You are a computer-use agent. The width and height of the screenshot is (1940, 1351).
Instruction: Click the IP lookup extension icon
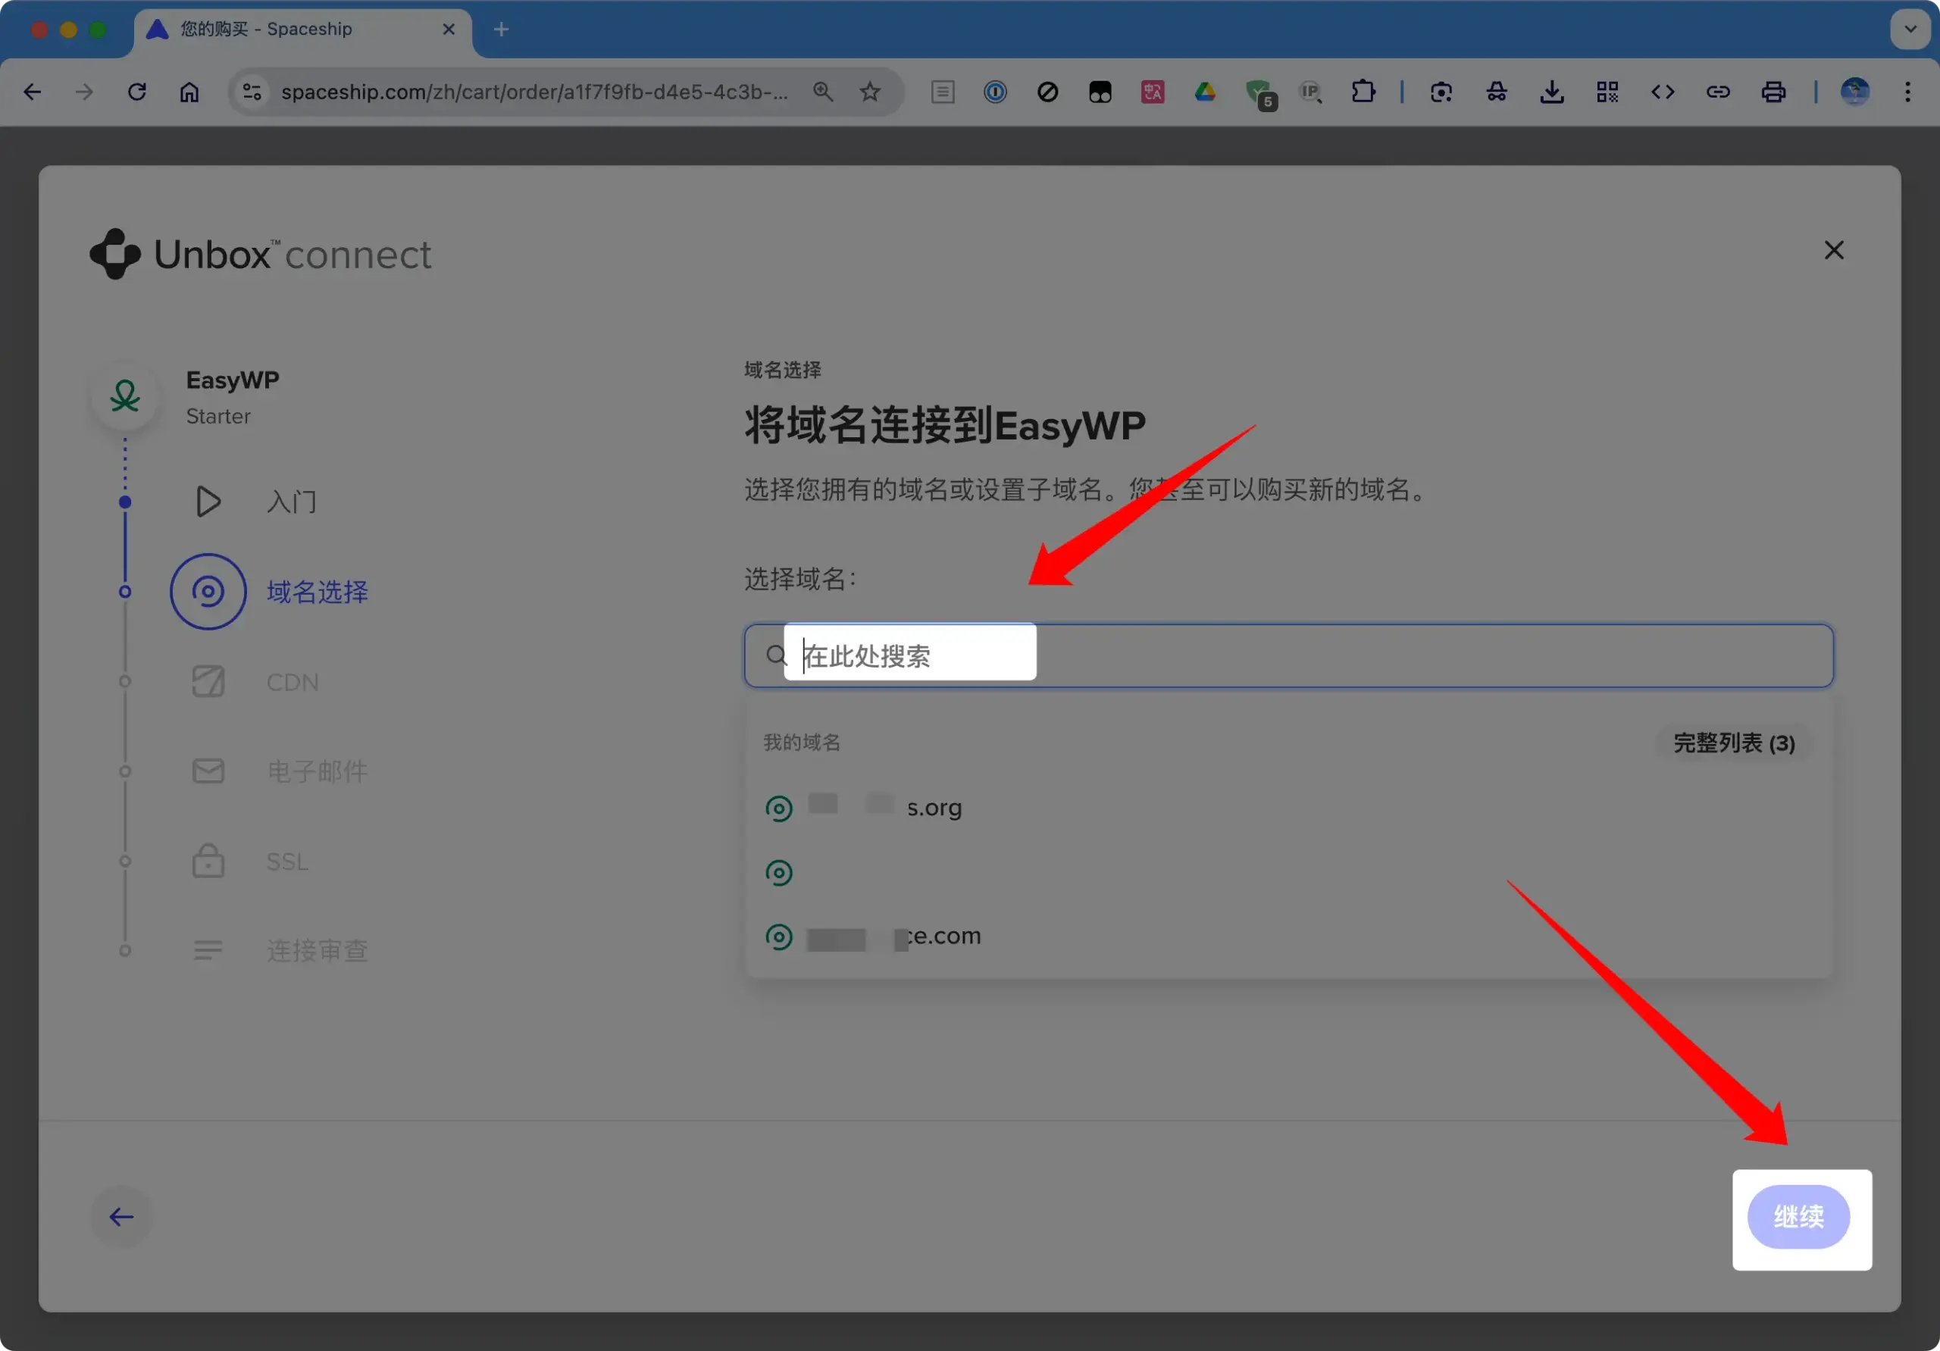(x=1310, y=91)
